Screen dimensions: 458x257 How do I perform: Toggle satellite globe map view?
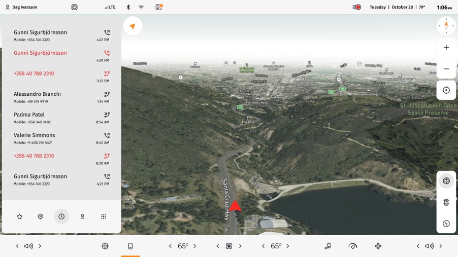coord(446,181)
